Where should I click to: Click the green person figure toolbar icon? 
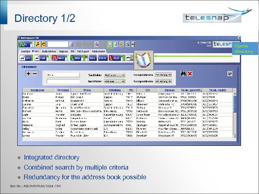(127, 44)
